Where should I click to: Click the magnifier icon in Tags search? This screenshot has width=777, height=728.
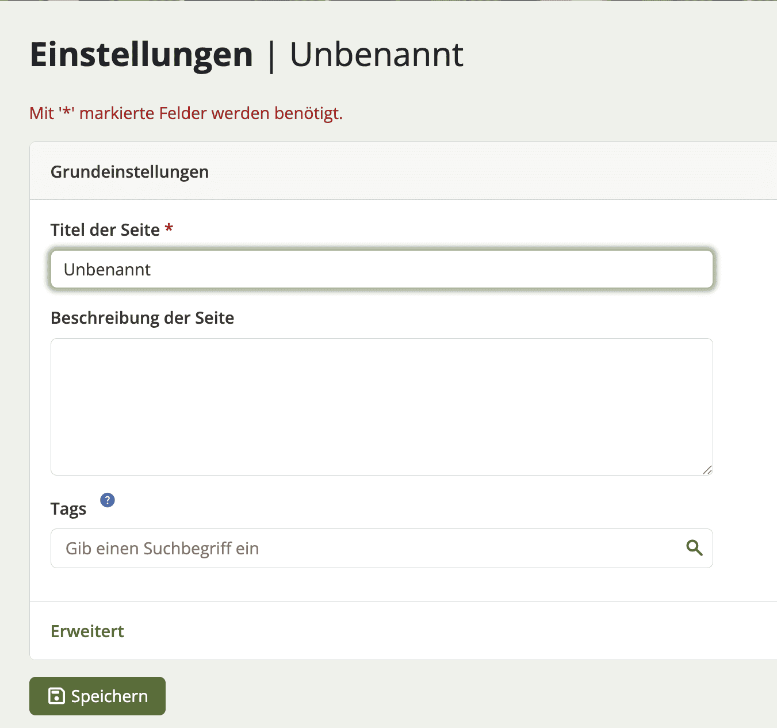[694, 548]
